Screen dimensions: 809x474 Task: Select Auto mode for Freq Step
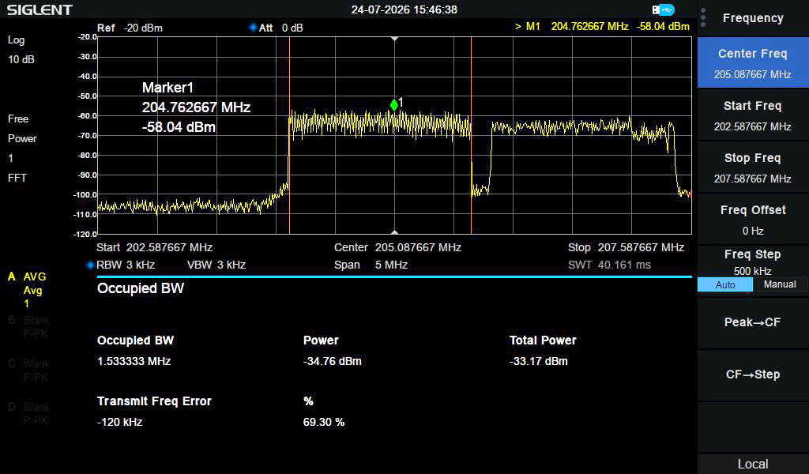click(x=725, y=284)
